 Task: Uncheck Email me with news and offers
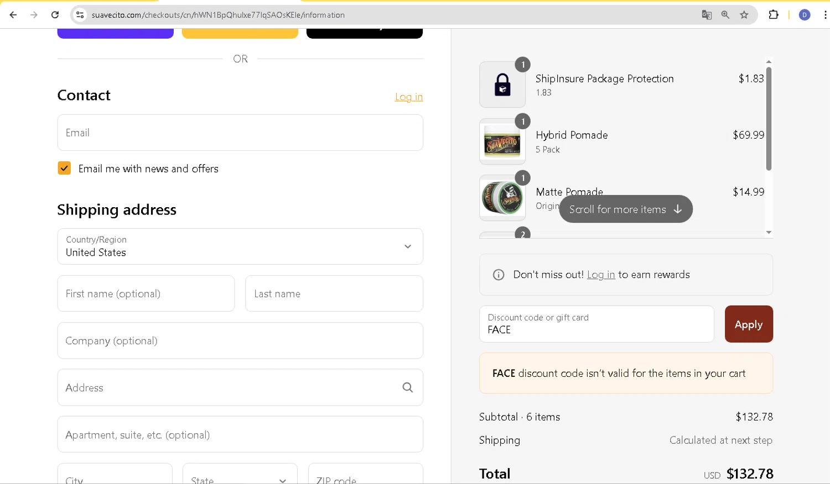[x=64, y=168]
